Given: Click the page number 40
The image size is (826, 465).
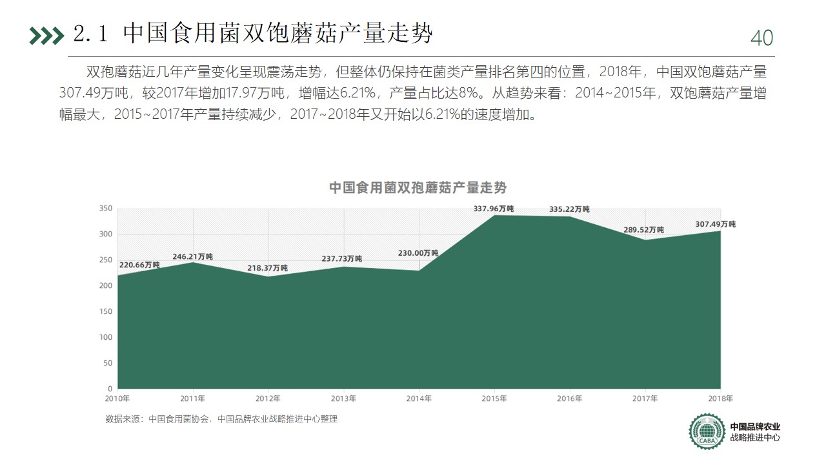Looking at the screenshot, I should pyautogui.click(x=761, y=39).
